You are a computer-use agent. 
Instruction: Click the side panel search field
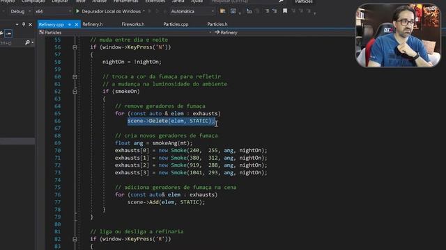pos(12,43)
